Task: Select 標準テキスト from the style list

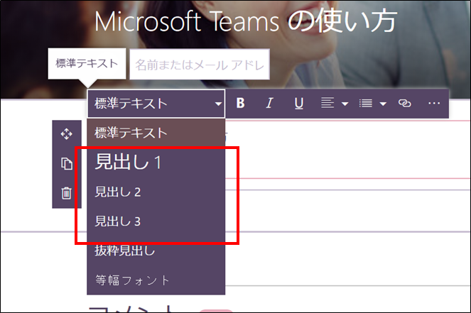Action: point(156,133)
